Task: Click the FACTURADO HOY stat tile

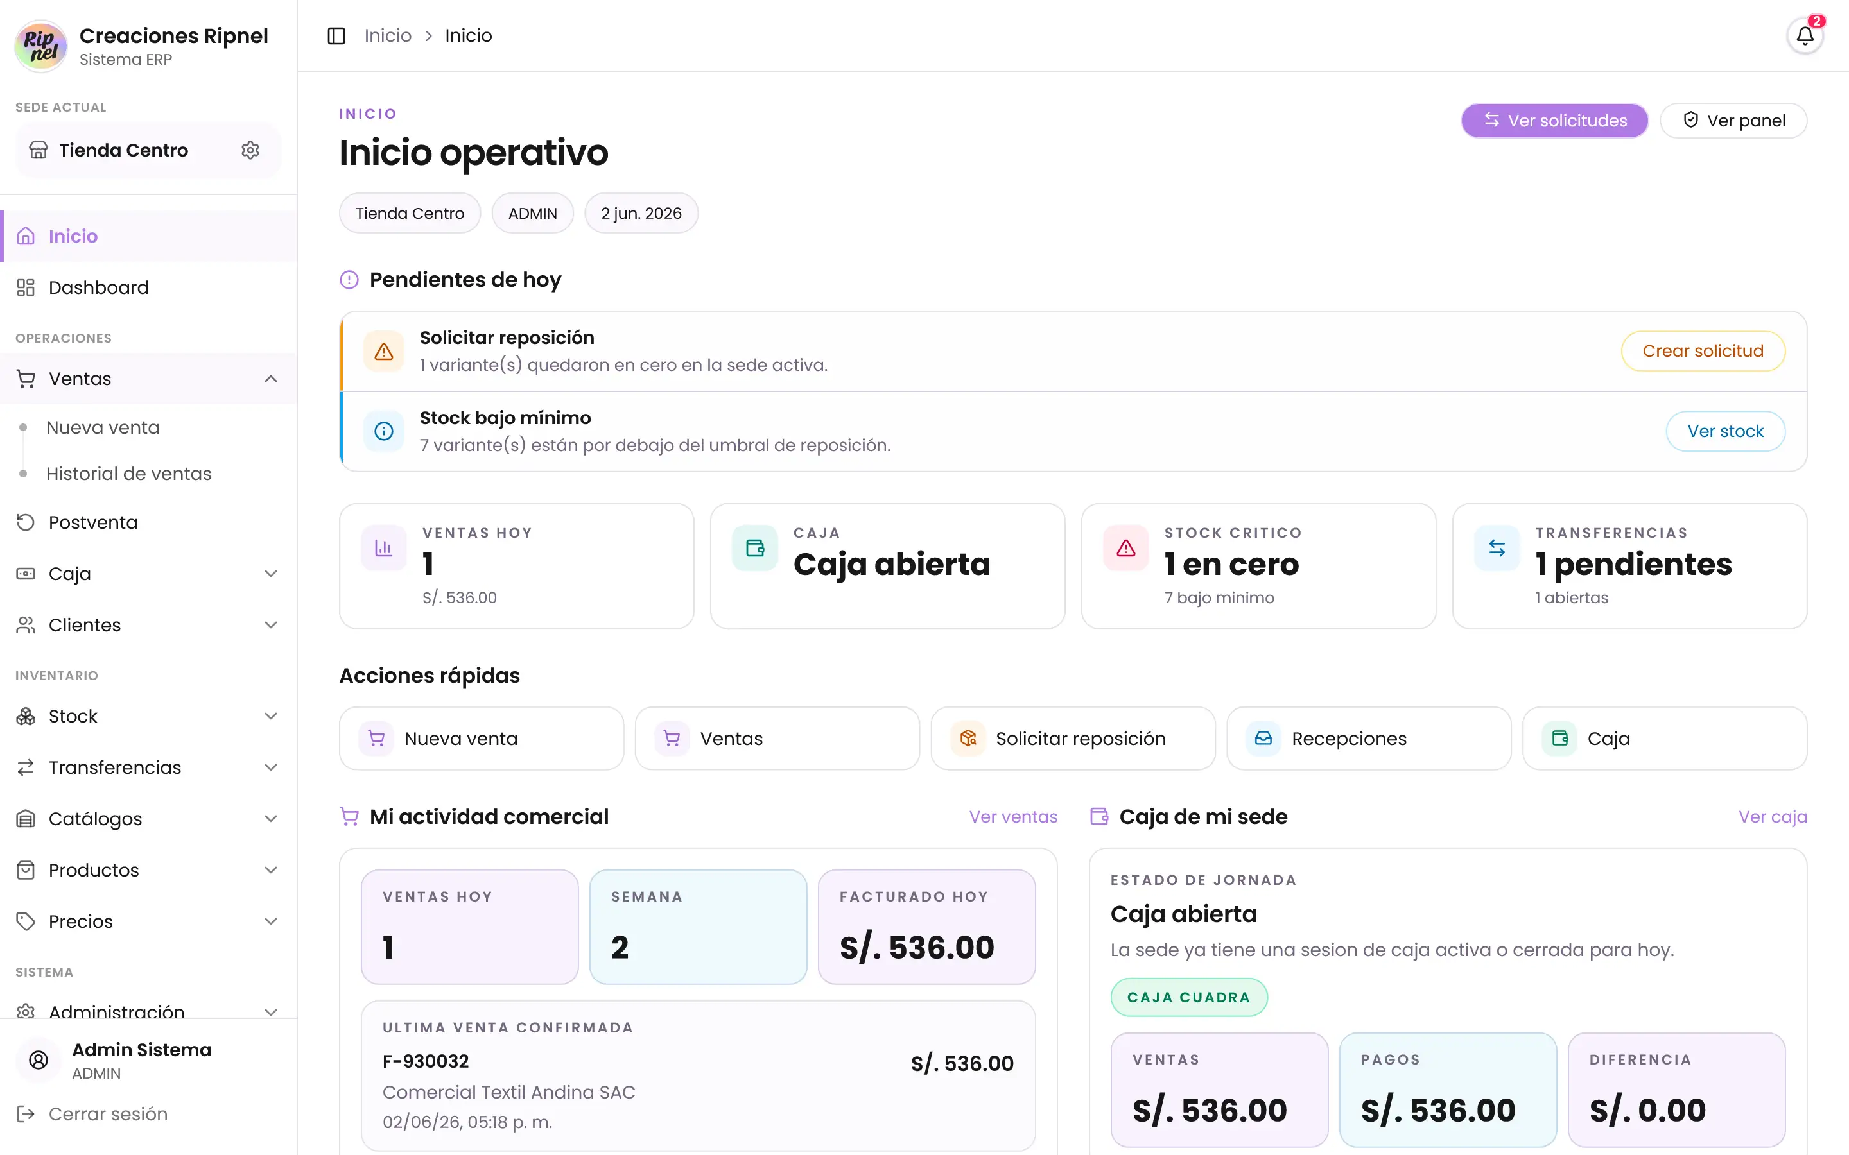Action: pos(926,927)
